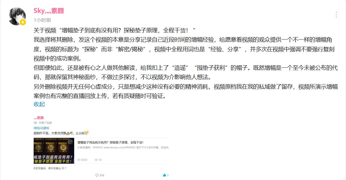Click the play count icon beside 8260
The height and width of the screenshot is (180, 346).
pos(79,160)
